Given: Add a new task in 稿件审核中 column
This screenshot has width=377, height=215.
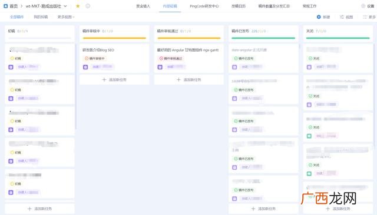Looking at the screenshot, I should pyautogui.click(x=114, y=79).
